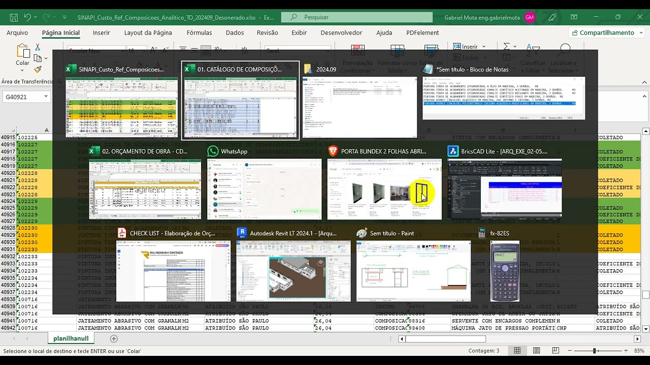
Task: Open the AutoSum sigma function
Action: click(x=506, y=47)
